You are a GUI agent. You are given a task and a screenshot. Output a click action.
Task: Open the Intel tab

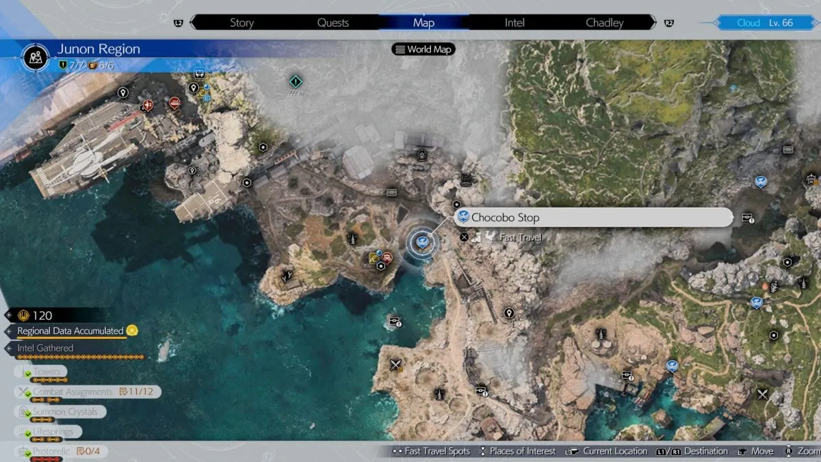tap(514, 23)
